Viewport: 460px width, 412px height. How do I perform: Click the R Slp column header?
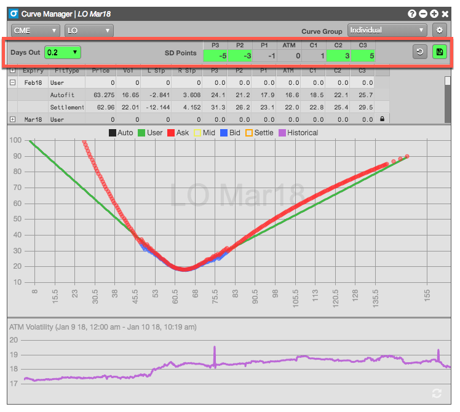(187, 71)
